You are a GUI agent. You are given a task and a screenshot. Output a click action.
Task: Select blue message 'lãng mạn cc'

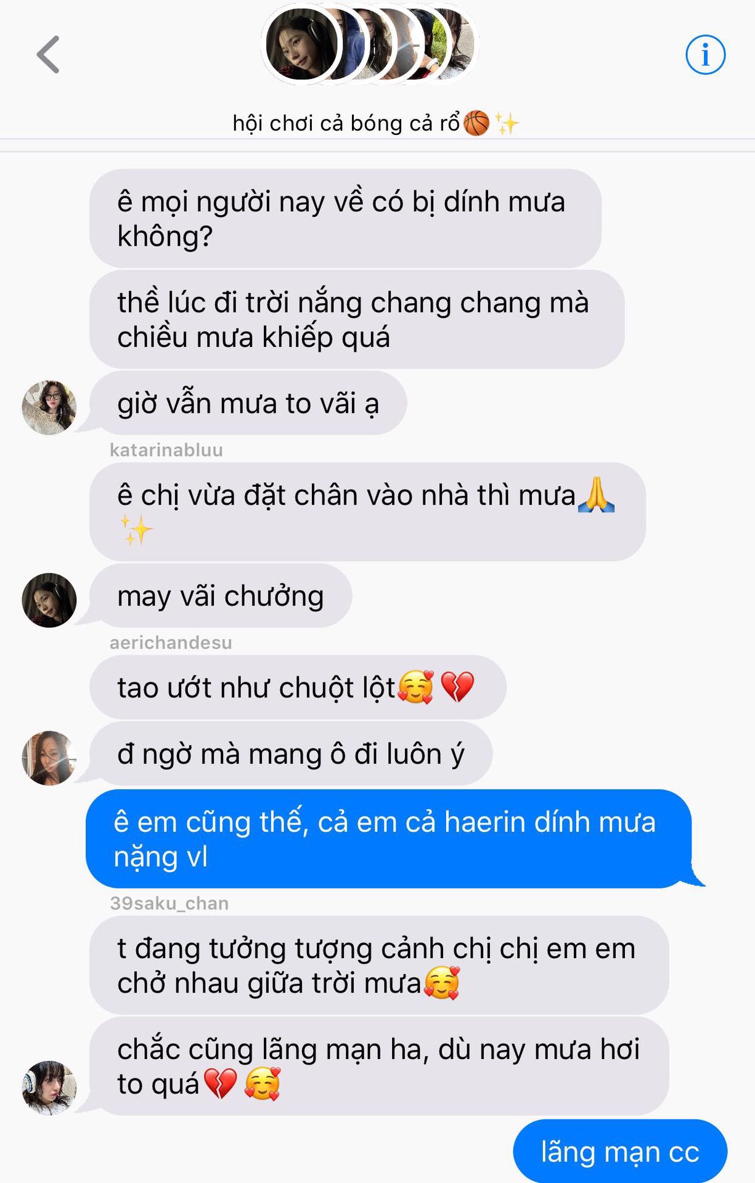point(620,1151)
